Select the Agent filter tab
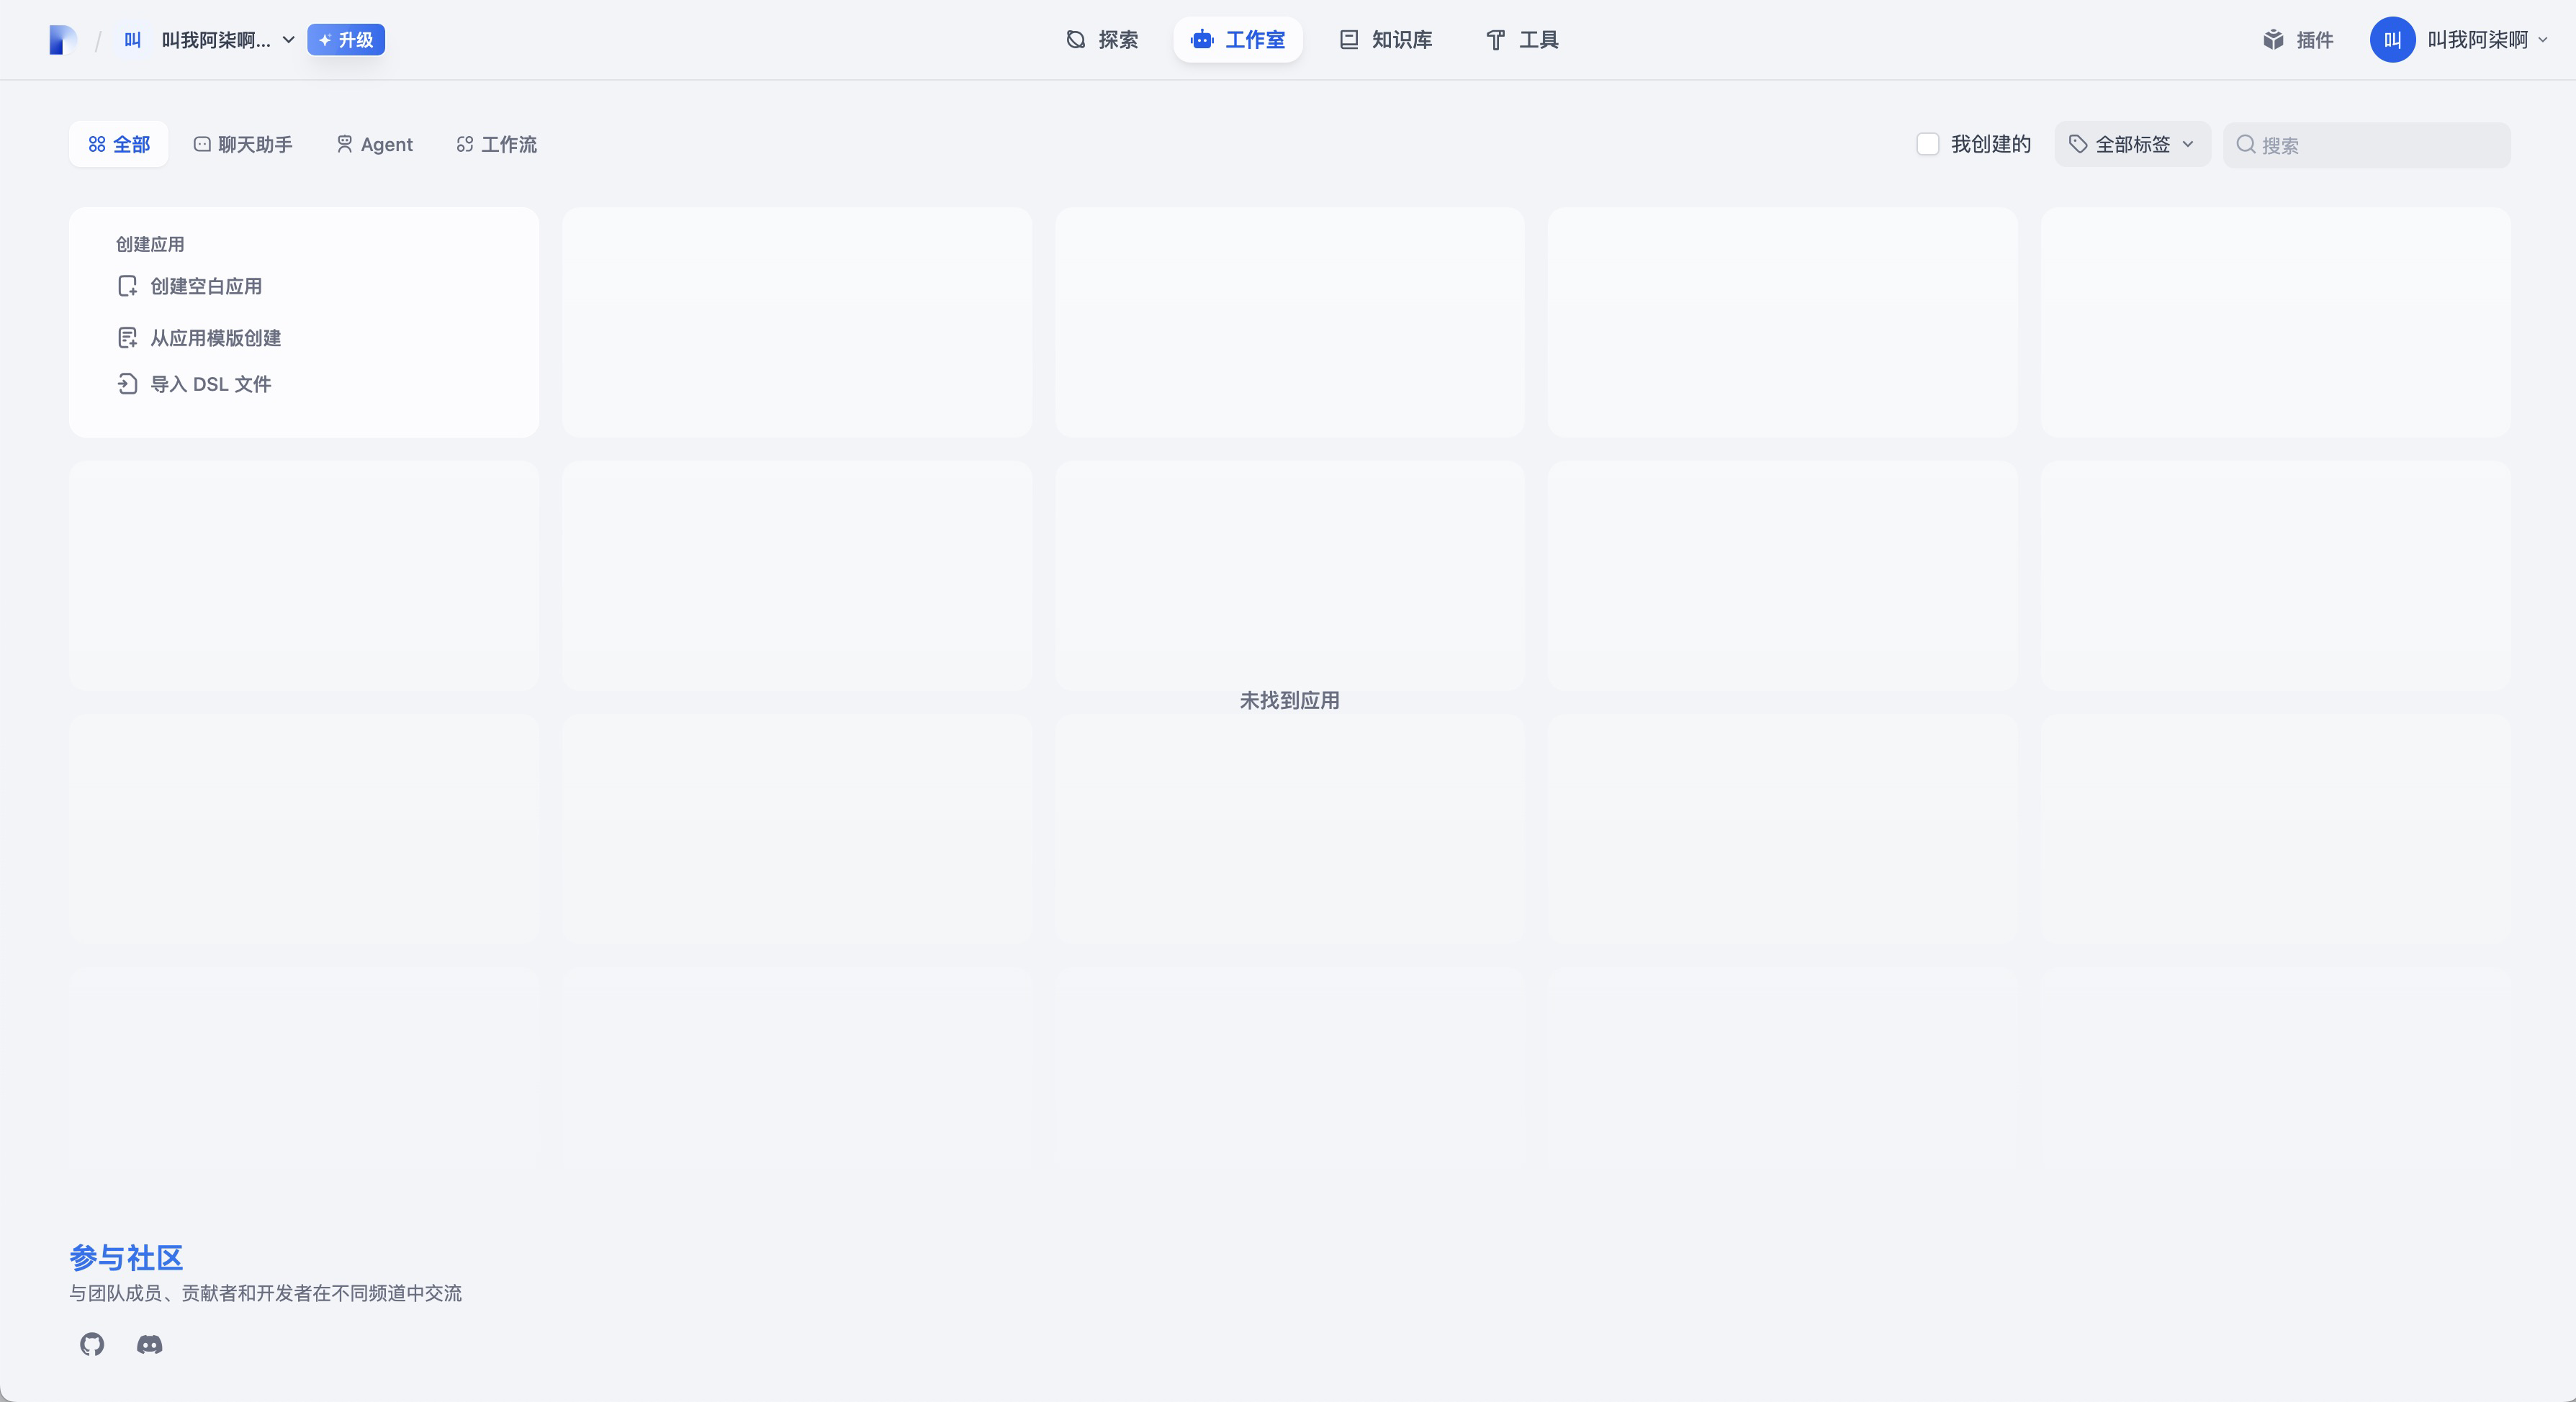Screen dimensions: 2576x1402 (x=374, y=144)
